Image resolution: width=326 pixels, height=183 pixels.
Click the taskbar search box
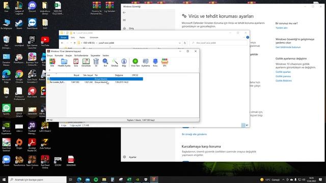tap(37, 179)
